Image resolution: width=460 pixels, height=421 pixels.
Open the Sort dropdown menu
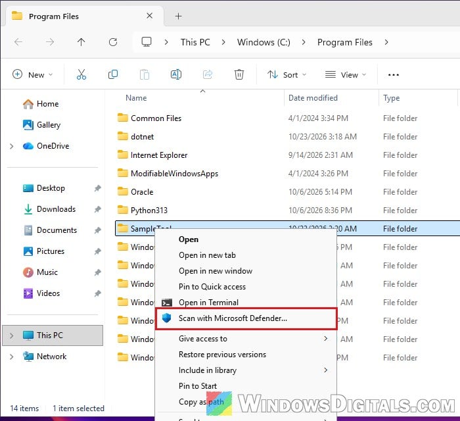coord(287,74)
